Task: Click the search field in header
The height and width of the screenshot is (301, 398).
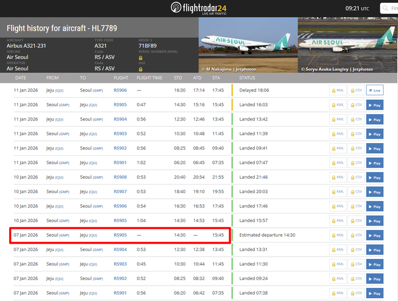Action: (x=392, y=9)
